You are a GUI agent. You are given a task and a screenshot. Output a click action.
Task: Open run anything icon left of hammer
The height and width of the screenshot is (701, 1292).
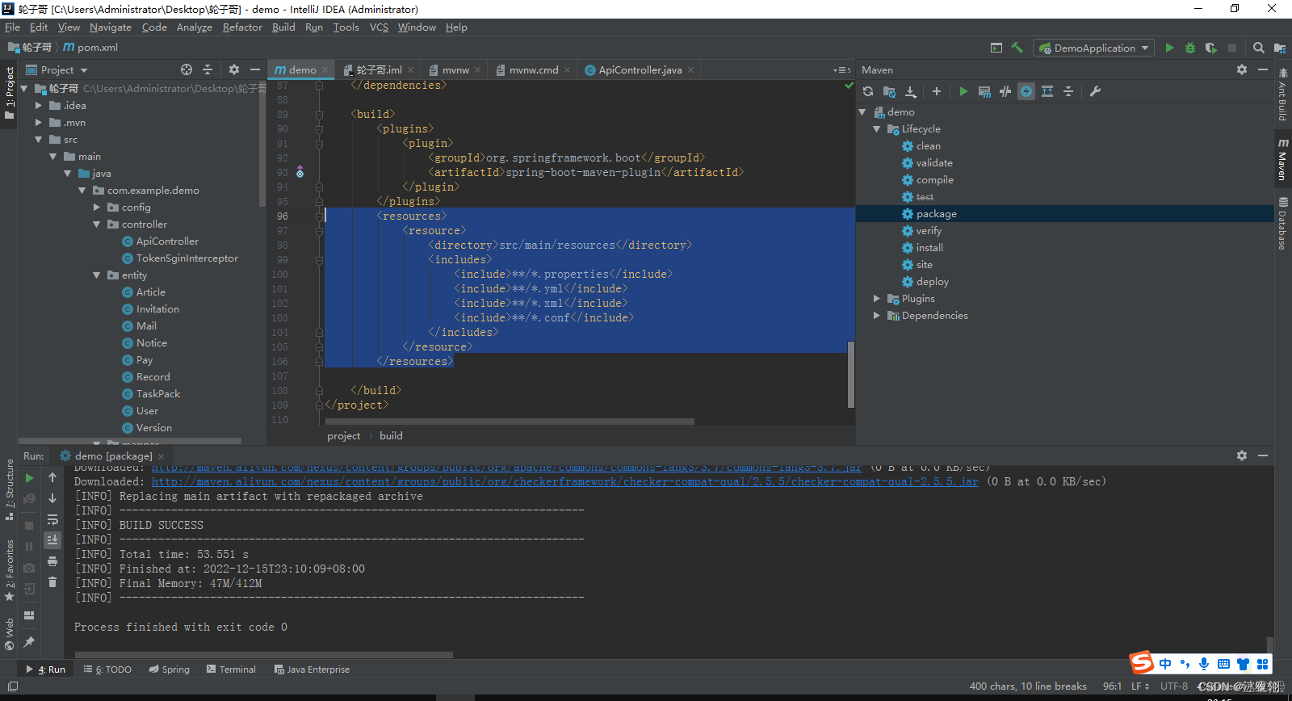point(996,48)
